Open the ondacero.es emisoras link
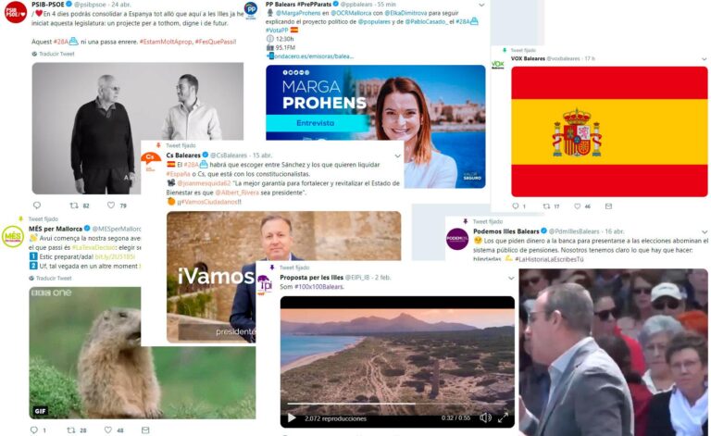Image resolution: width=711 pixels, height=436 pixels. (313, 56)
